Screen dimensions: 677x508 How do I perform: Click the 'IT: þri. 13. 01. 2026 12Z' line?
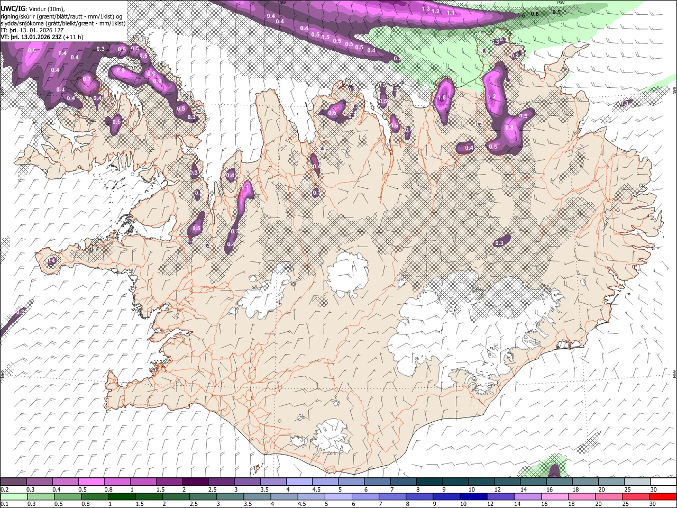click(x=33, y=30)
